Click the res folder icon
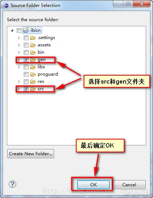Viewport: 153px width, 198px height. coord(33,81)
